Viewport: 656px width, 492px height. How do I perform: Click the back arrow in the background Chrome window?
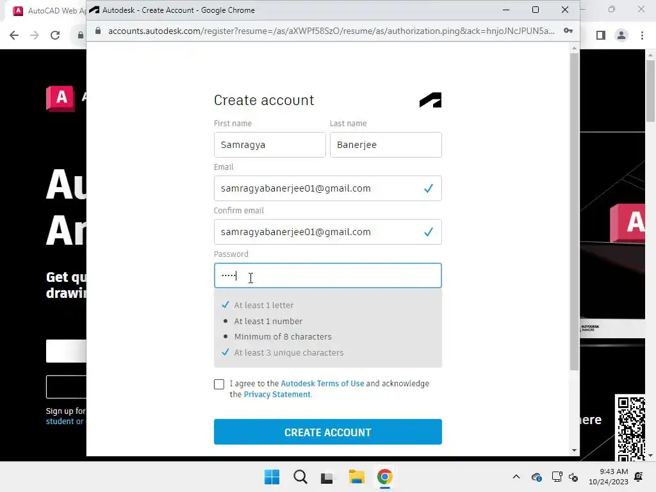[14, 35]
